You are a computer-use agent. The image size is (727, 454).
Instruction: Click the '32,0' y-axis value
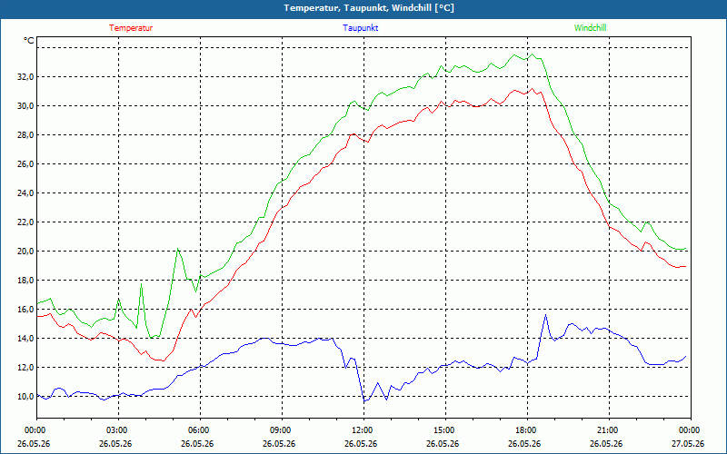pyautogui.click(x=25, y=77)
